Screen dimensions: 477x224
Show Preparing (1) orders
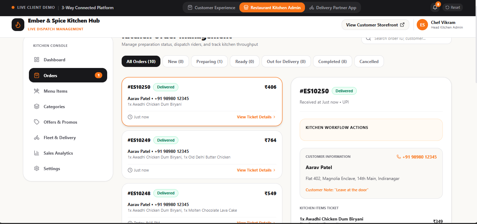click(x=209, y=61)
